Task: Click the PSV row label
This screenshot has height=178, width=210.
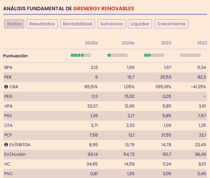Action: point(8,116)
